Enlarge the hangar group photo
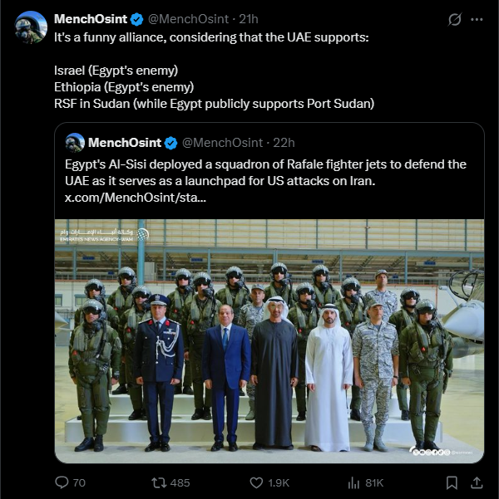The width and height of the screenshot is (499, 499). coord(269,341)
